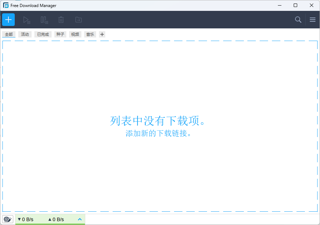Click the 添加新的下载链接 text
Image resolution: width=320 pixels, height=225 pixels.
click(x=159, y=134)
